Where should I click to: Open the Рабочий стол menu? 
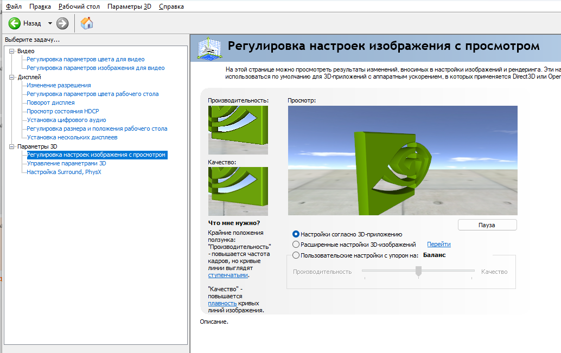(79, 7)
